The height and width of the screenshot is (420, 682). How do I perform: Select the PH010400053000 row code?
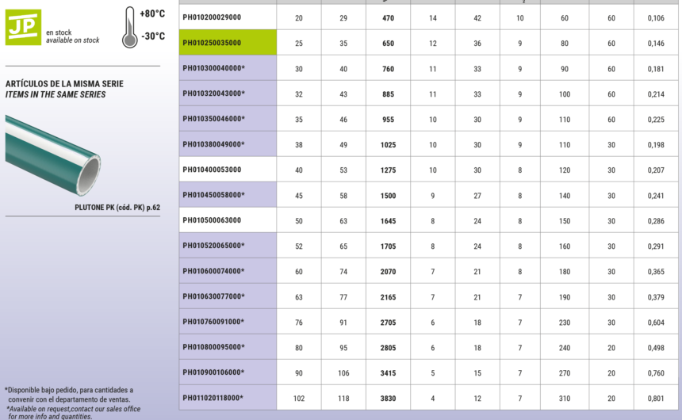(x=212, y=170)
